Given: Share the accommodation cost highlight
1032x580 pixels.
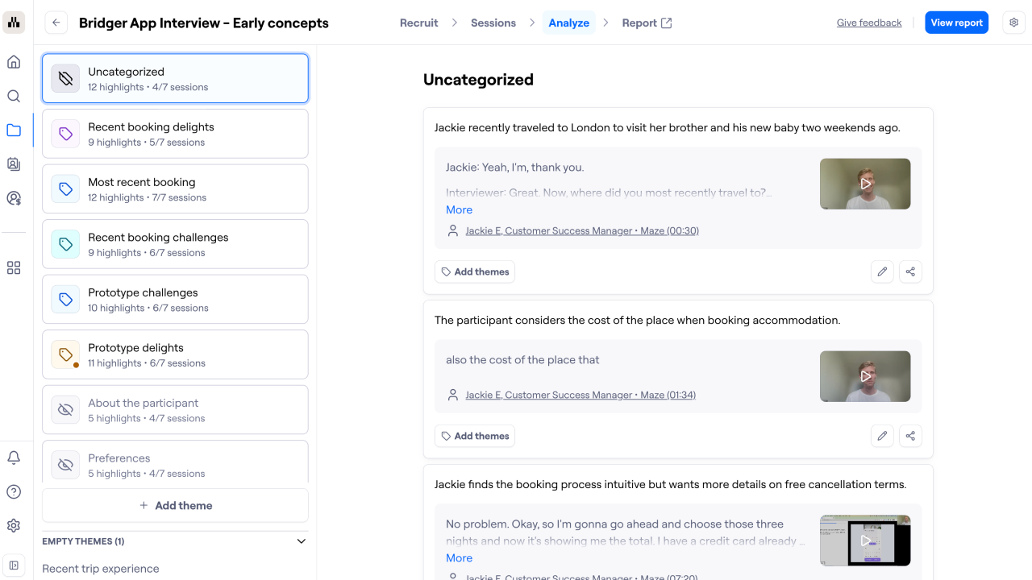Looking at the screenshot, I should click(910, 436).
